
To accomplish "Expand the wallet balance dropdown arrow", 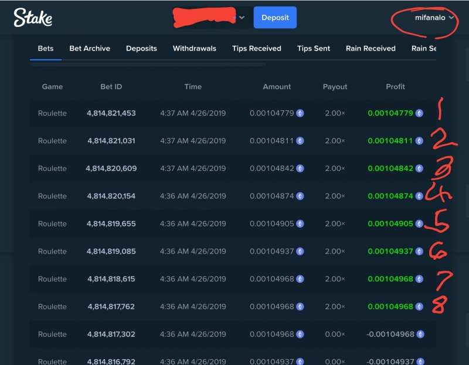I will click(242, 18).
